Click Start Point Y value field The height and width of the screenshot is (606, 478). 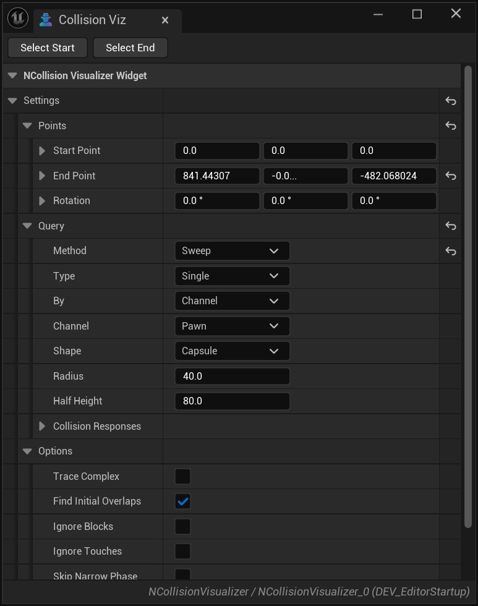[x=305, y=151]
